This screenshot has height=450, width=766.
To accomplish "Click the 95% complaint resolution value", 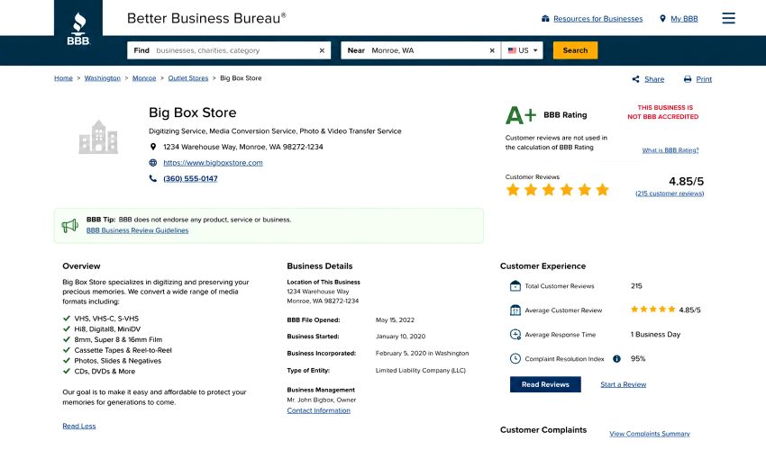I will click(637, 359).
